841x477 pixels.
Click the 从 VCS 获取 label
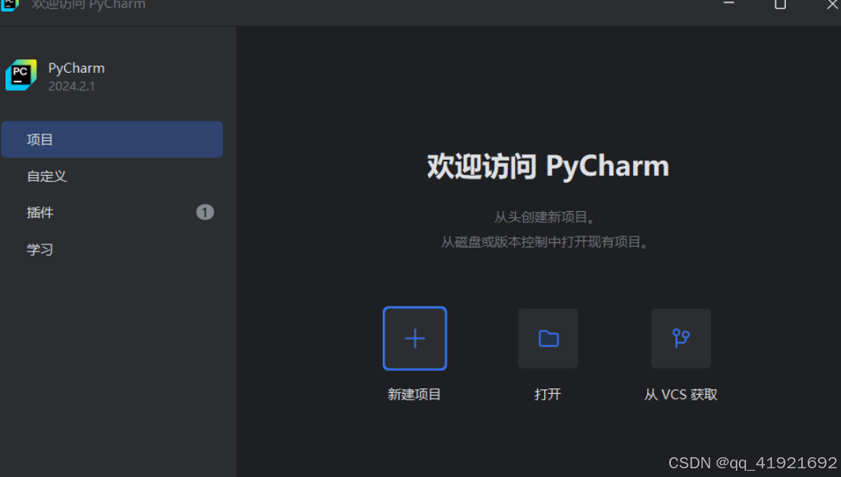pyautogui.click(x=680, y=395)
